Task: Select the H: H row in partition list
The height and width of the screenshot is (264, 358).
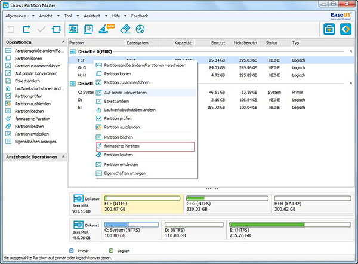Action: (x=211, y=75)
